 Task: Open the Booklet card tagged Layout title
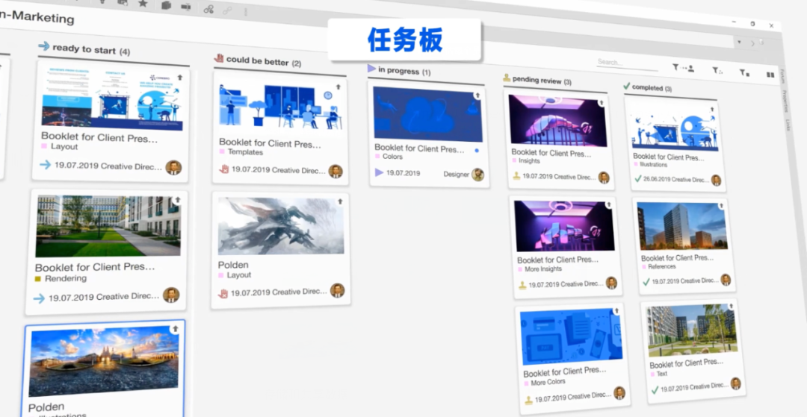[99, 137]
